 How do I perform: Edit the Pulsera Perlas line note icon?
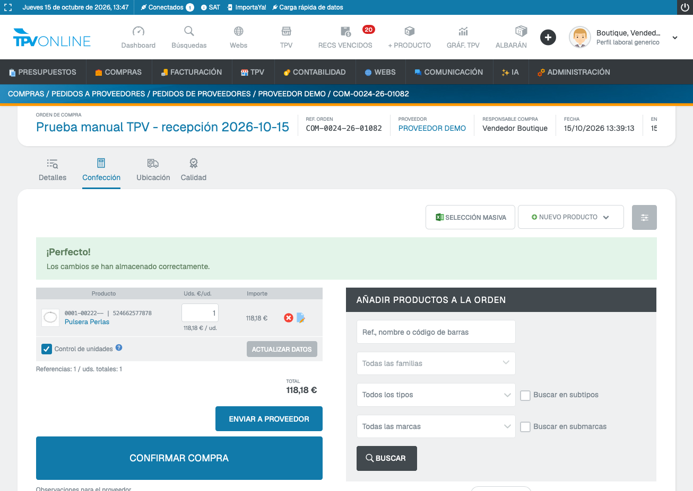click(x=301, y=318)
